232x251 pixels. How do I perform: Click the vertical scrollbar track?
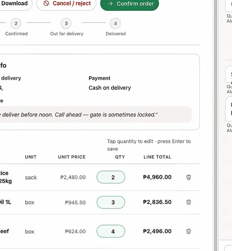point(215,125)
